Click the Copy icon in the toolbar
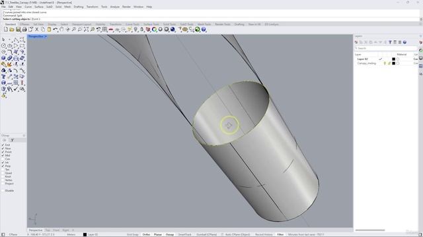Image resolution: width=423 pixels, height=237 pixels. click(43, 30)
